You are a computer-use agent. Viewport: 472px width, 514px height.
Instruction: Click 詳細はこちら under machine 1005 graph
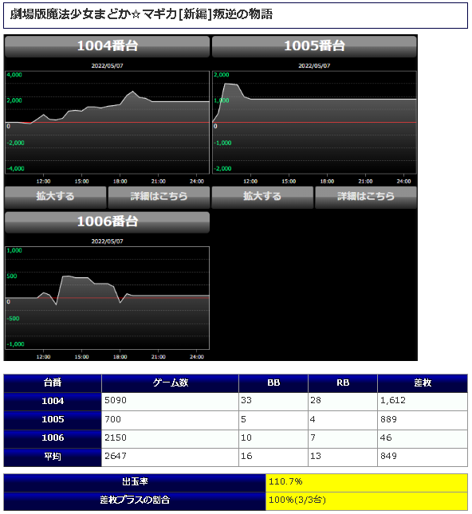click(366, 197)
